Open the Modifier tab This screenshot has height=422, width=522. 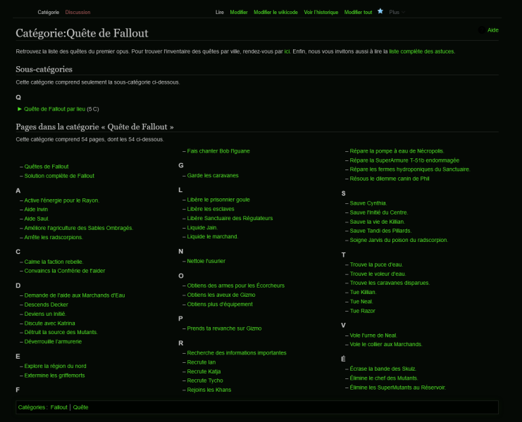[239, 12]
